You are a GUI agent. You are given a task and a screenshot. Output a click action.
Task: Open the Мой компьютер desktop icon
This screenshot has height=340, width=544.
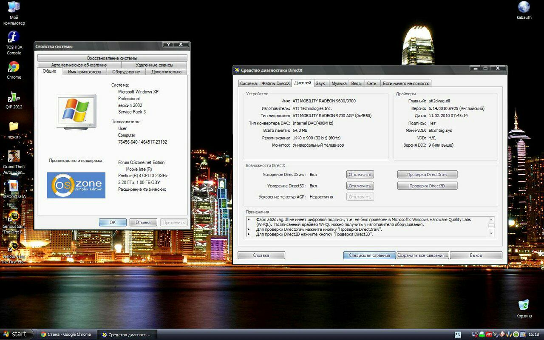coord(14,14)
